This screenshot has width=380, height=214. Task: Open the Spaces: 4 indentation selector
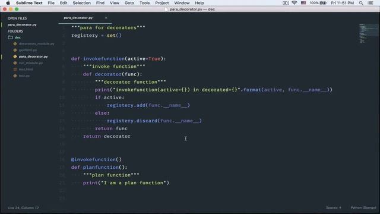(x=334, y=207)
